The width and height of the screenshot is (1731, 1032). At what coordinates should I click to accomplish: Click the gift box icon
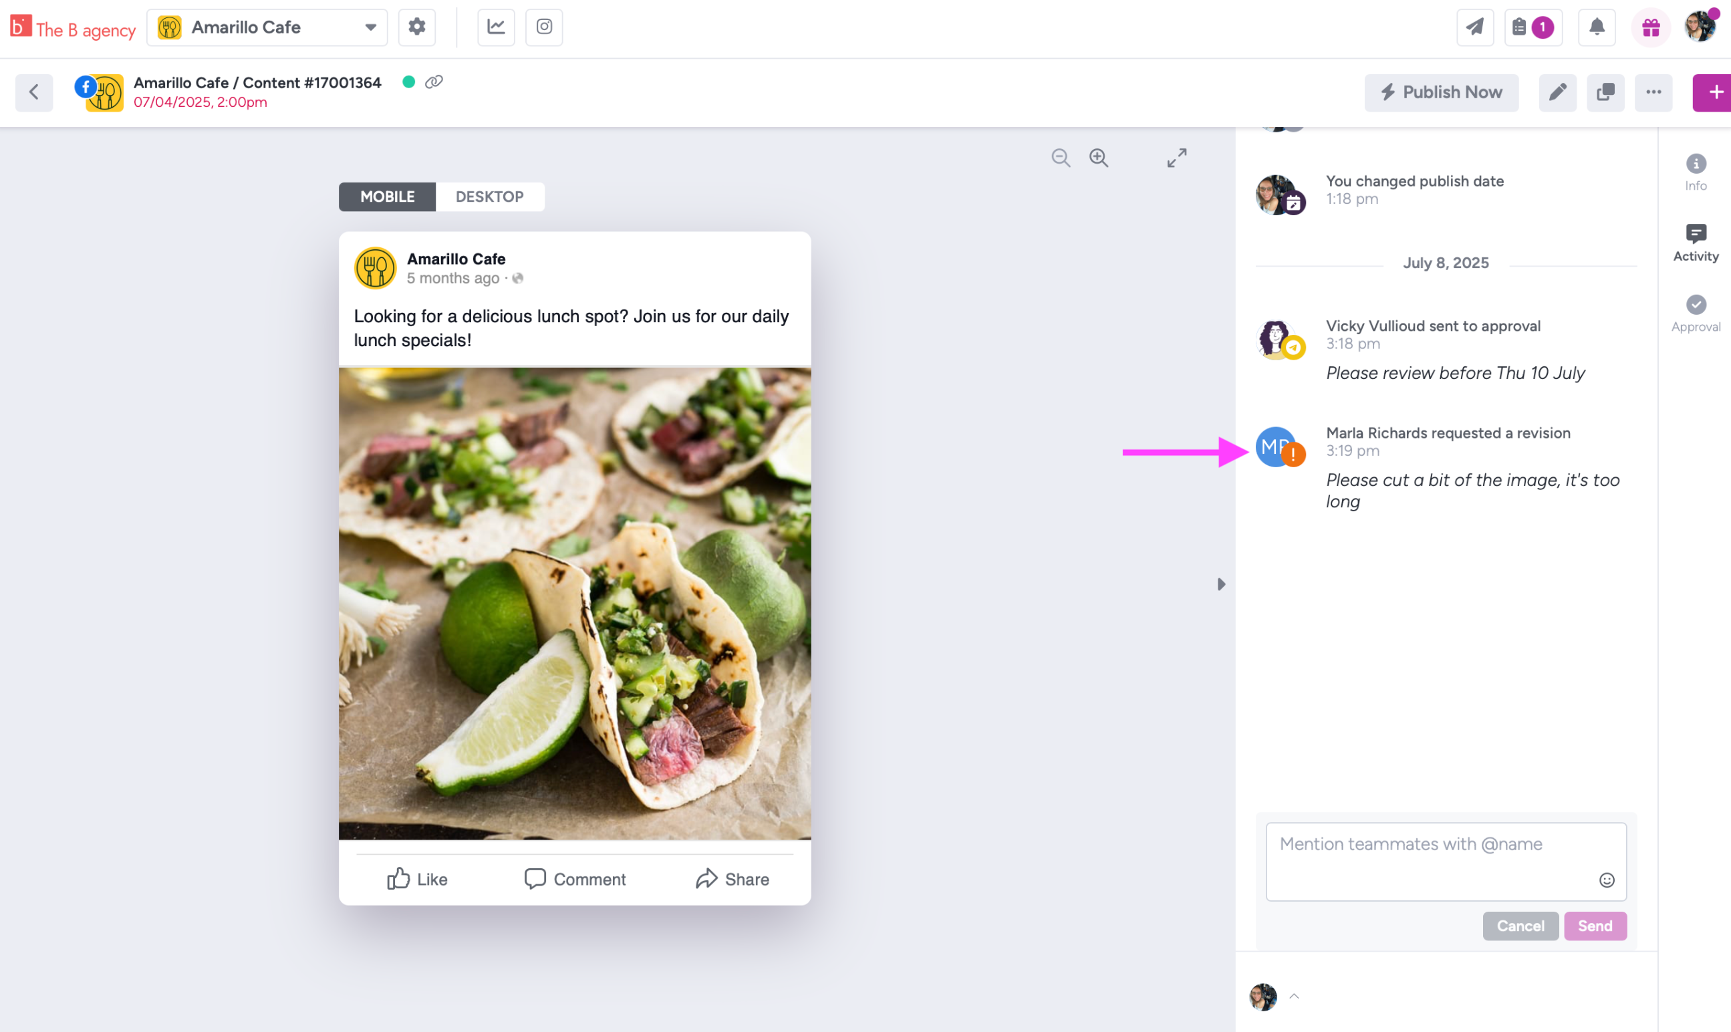(x=1650, y=28)
